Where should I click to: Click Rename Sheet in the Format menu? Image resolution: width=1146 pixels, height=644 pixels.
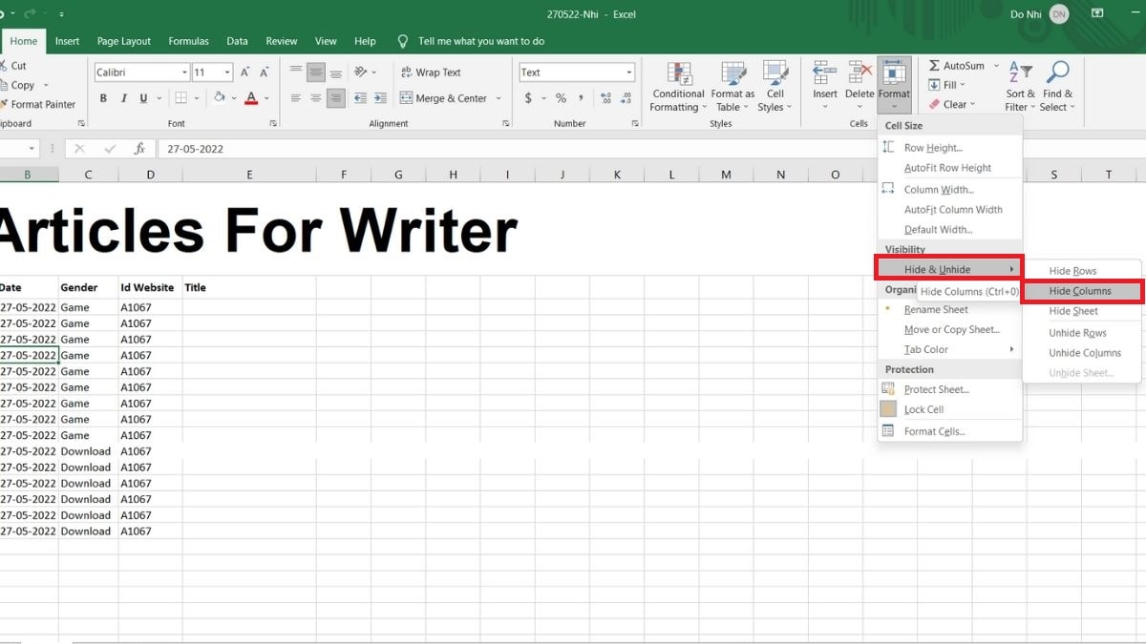coord(935,309)
